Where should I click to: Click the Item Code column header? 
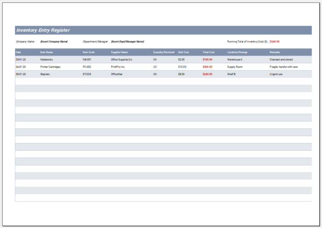[89, 52]
